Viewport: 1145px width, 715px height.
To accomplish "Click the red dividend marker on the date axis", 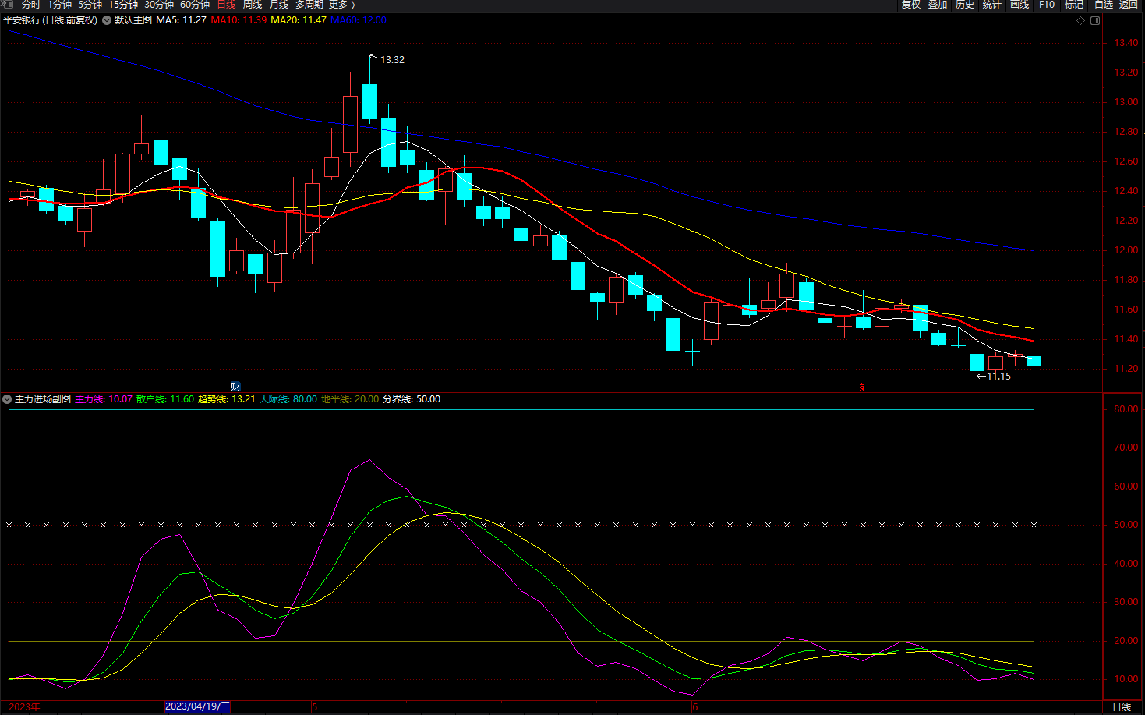I will pyautogui.click(x=861, y=387).
